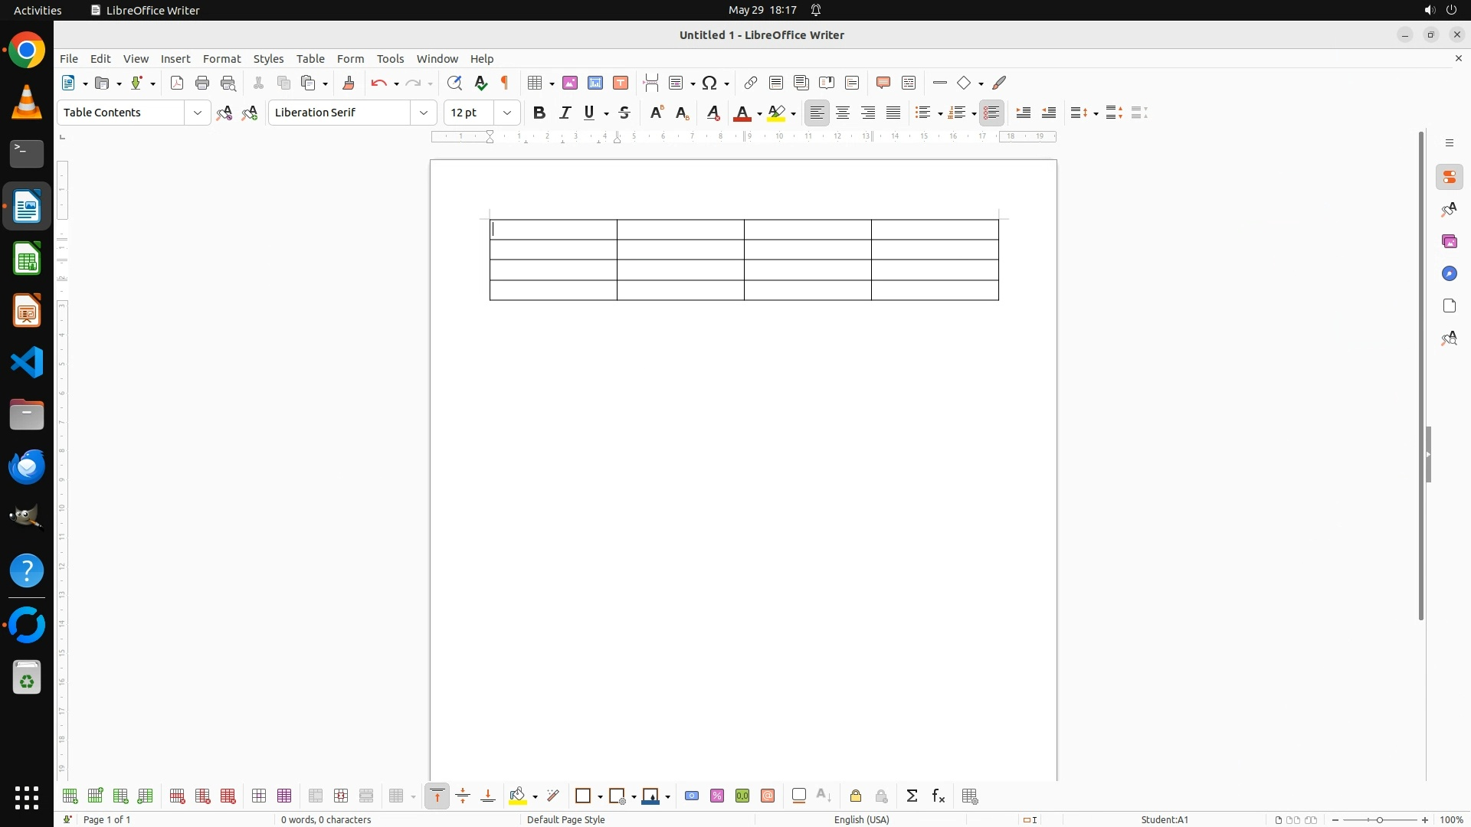The width and height of the screenshot is (1471, 827).
Task: Enable Center alignment for the paragraph
Action: (x=843, y=113)
